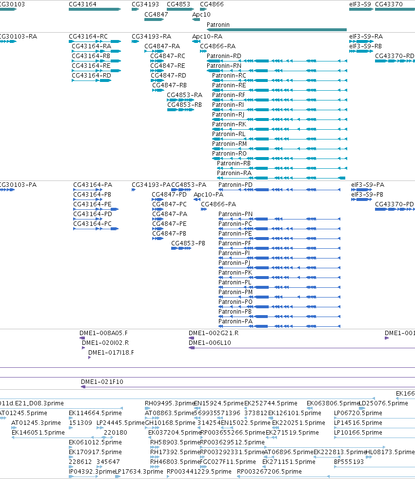Select transcript label eIF3-S9-RB
The image size is (415, 479).
point(366,46)
